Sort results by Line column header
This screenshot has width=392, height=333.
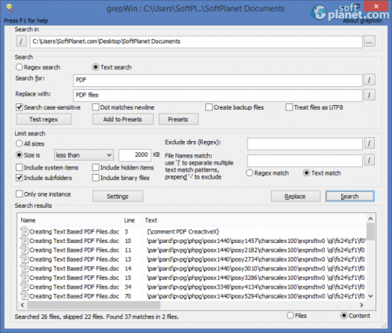click(131, 220)
